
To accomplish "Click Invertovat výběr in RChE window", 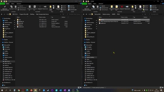I will (154, 10).
